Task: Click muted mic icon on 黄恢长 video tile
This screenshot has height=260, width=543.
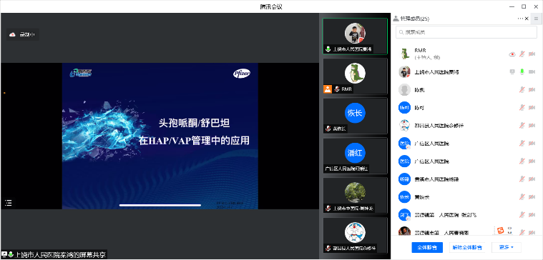Action: 328,129
